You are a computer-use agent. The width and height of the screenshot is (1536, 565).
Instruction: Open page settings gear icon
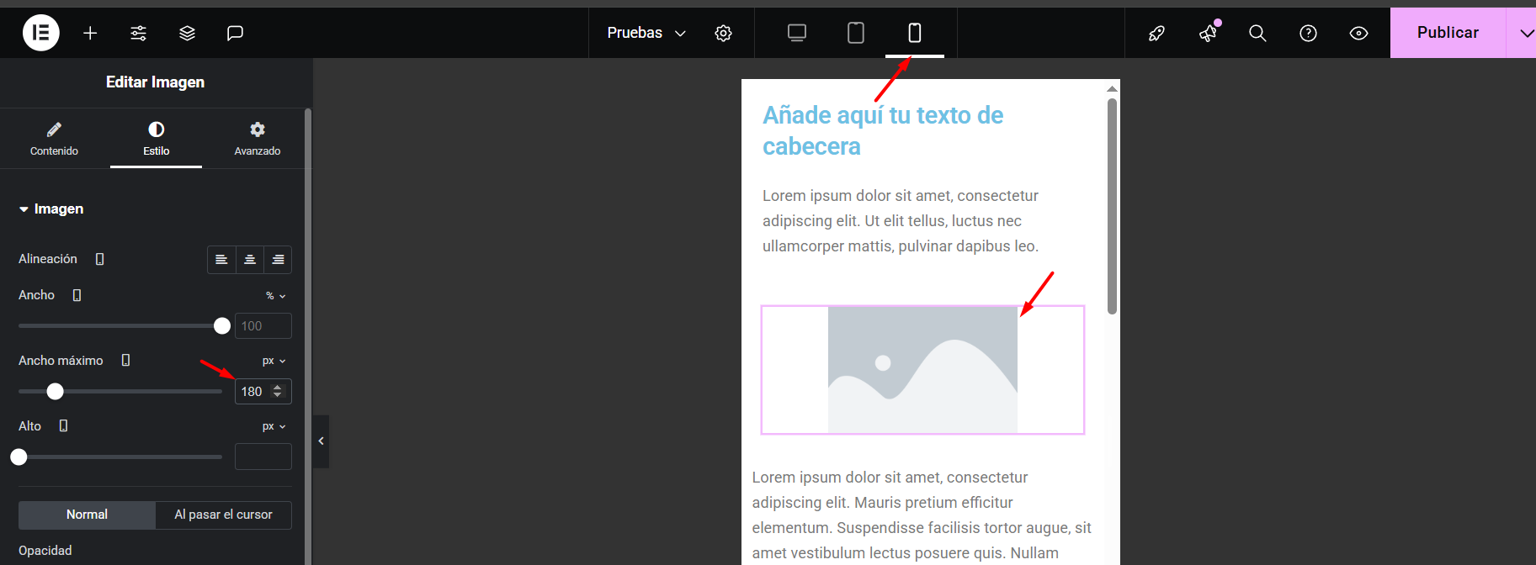(x=723, y=33)
